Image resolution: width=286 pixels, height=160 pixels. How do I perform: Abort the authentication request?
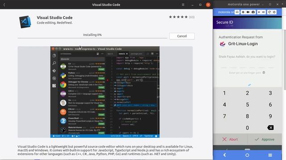(x=230, y=139)
